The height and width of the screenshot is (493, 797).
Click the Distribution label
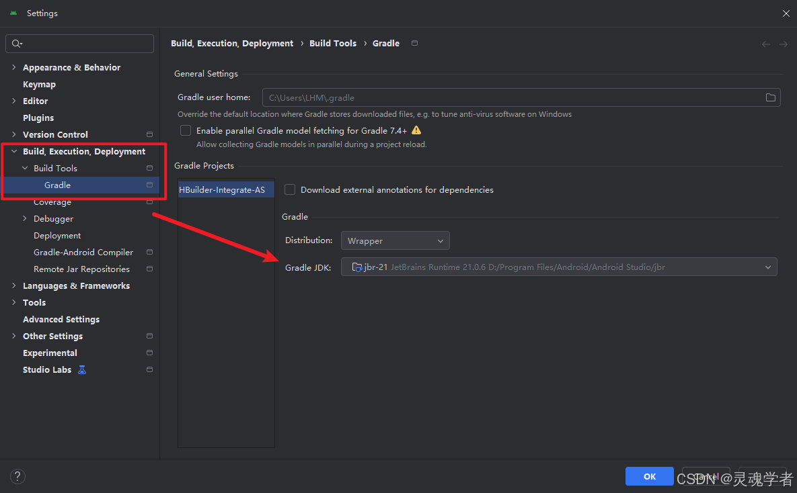point(309,240)
